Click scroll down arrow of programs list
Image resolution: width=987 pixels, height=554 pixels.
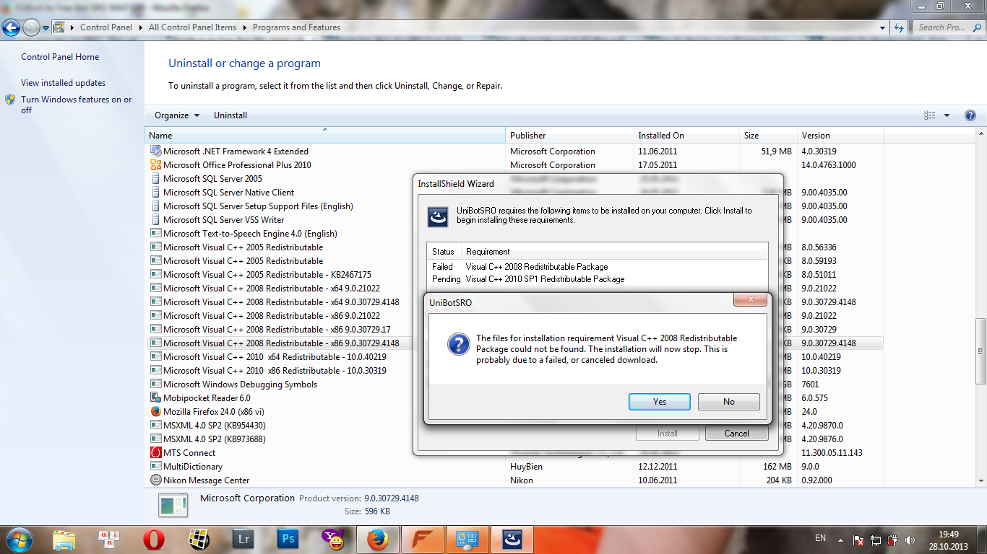pyautogui.click(x=980, y=480)
